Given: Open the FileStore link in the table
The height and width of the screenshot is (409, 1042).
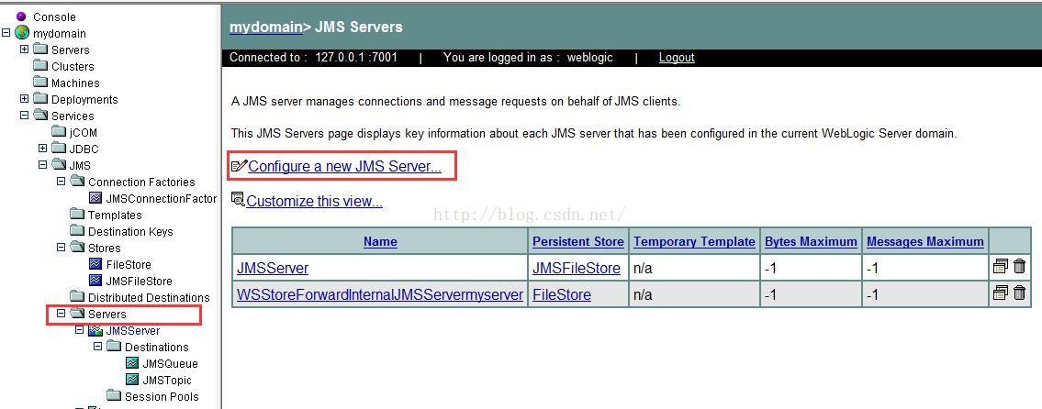Looking at the screenshot, I should tap(562, 294).
